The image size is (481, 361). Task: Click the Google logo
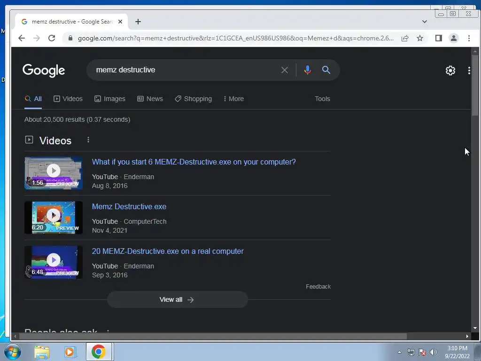[44, 71]
